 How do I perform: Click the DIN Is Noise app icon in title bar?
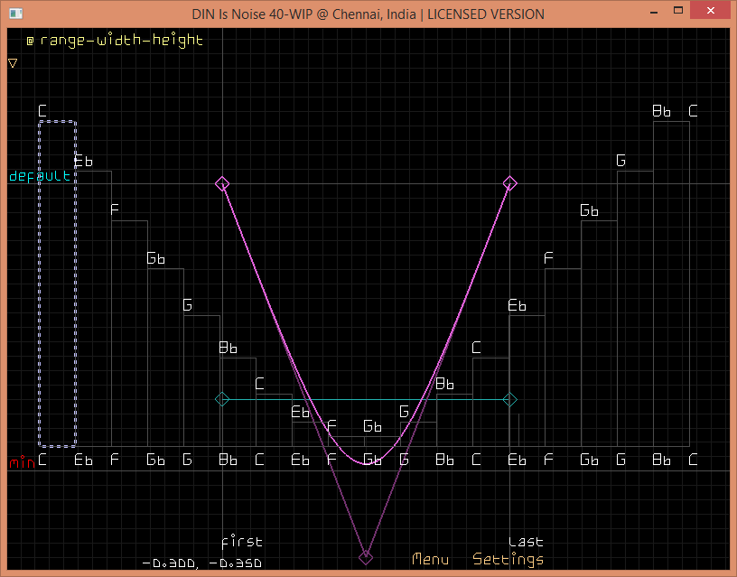coord(14,14)
